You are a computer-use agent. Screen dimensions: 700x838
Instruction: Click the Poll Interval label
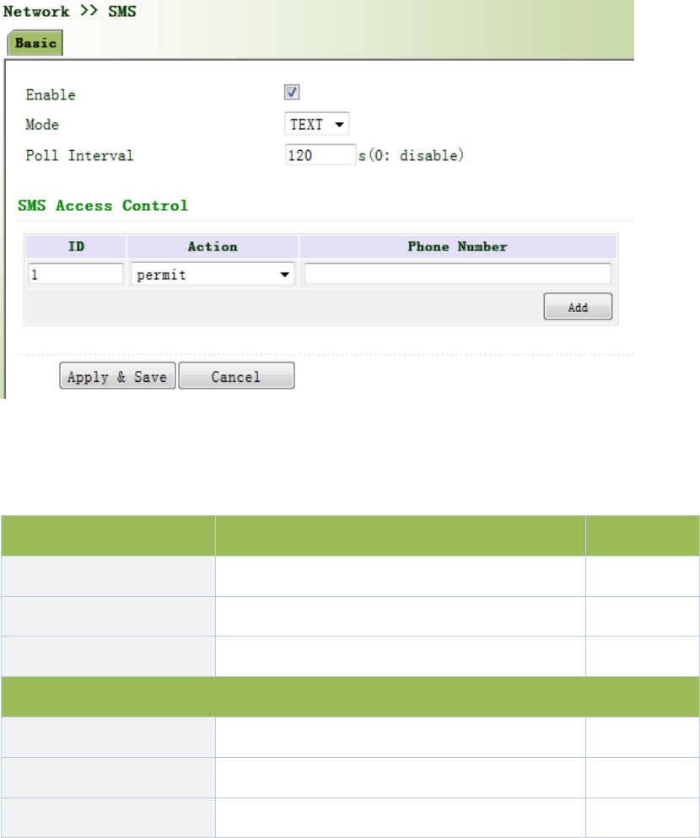(x=79, y=155)
